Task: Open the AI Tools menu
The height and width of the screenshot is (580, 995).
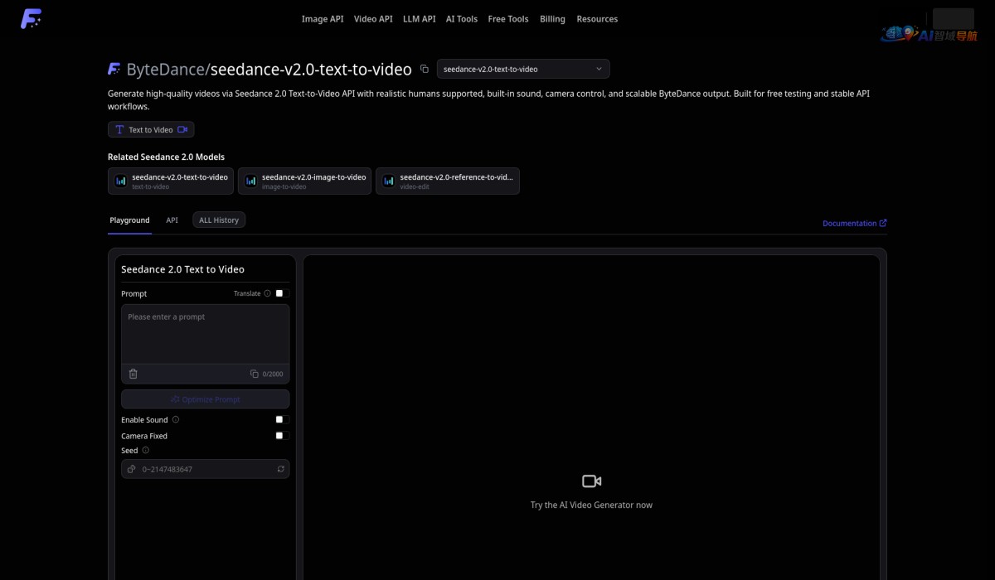Action: click(x=462, y=19)
